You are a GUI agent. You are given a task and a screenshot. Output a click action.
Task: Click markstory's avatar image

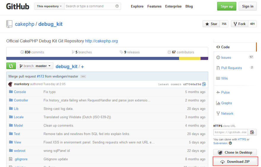click(x=10, y=84)
